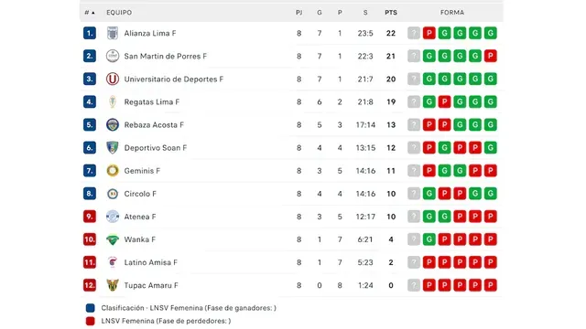Sort table by the # position column
The width and height of the screenshot is (586, 329).
click(90, 13)
